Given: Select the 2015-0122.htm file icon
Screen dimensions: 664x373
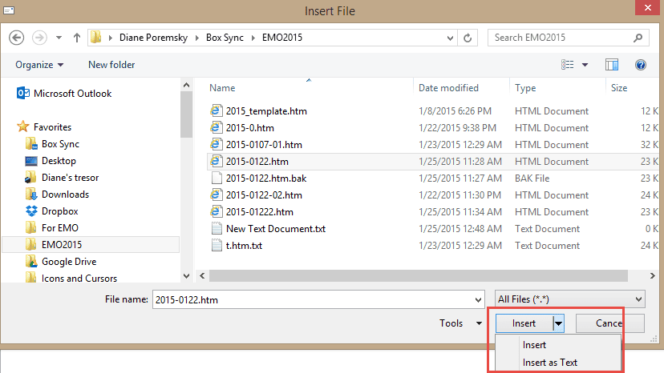Looking at the screenshot, I should pos(217,161).
